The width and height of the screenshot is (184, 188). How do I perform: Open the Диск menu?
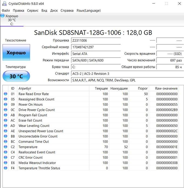point(54,10)
